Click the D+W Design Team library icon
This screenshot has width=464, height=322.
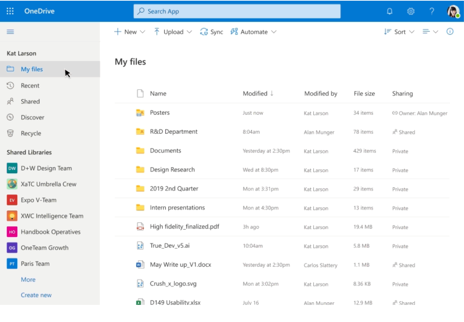[x=12, y=168]
